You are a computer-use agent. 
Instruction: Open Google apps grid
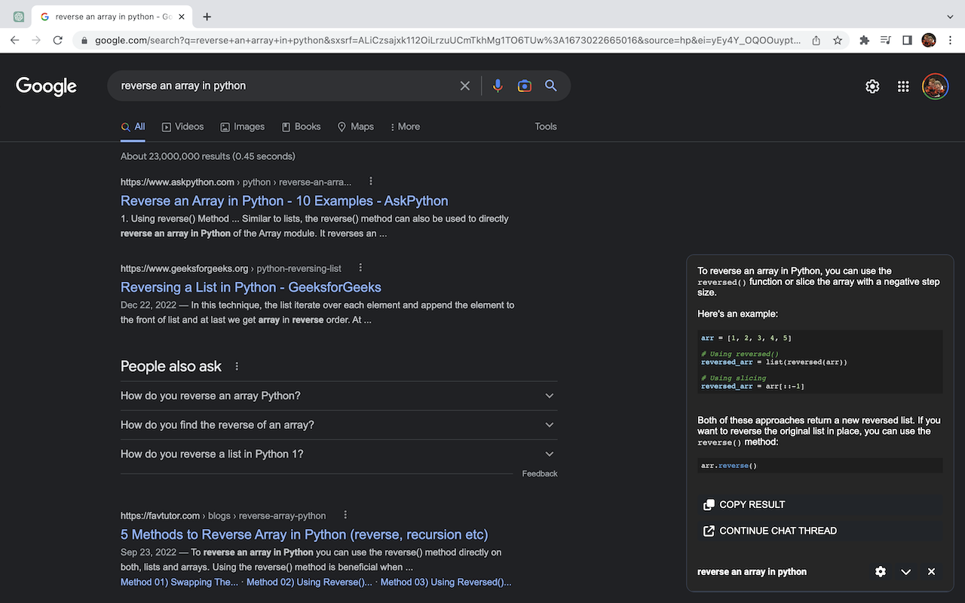(903, 87)
